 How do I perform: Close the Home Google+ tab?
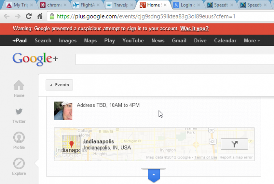165,5
